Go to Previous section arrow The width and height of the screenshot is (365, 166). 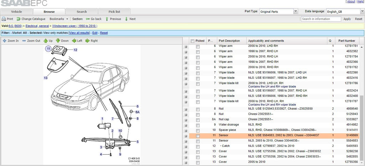pyautogui.click(x=107, y=19)
